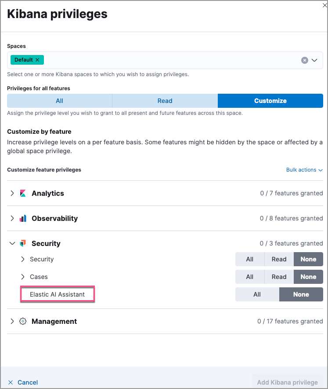
Task: Click the Observability feature icon
Action: [23, 218]
